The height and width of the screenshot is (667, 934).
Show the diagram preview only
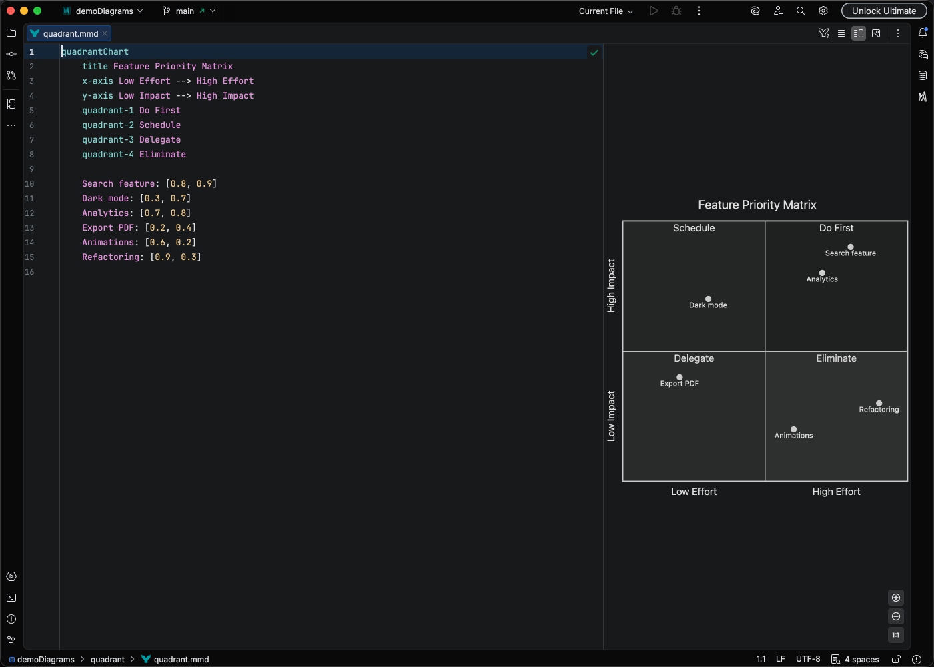[876, 33]
